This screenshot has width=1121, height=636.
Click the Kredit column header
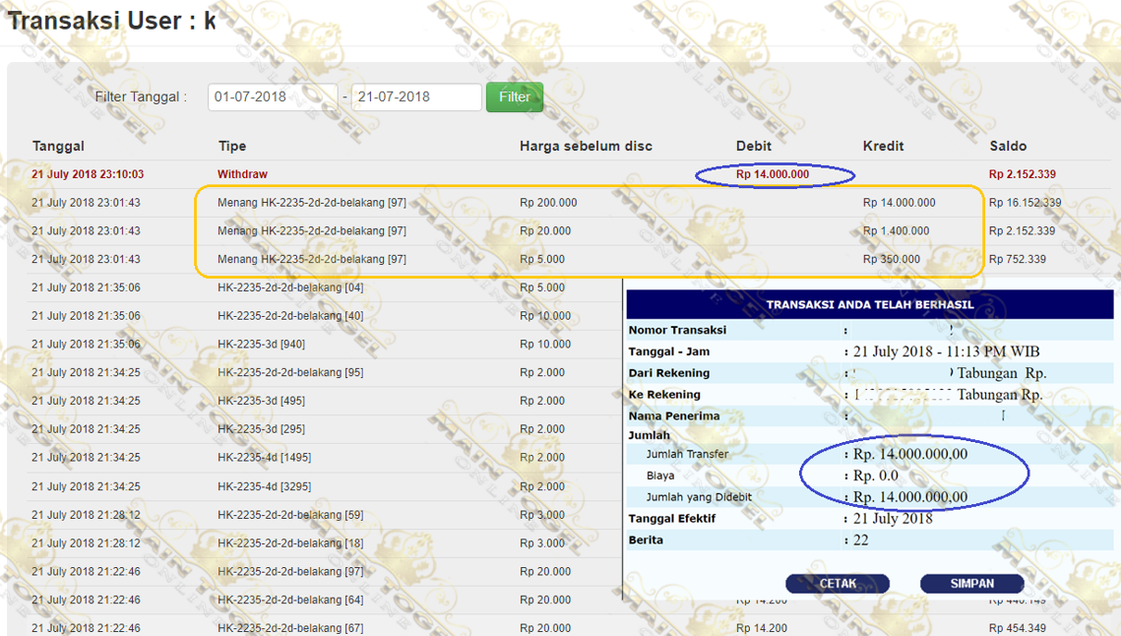pos(883,146)
